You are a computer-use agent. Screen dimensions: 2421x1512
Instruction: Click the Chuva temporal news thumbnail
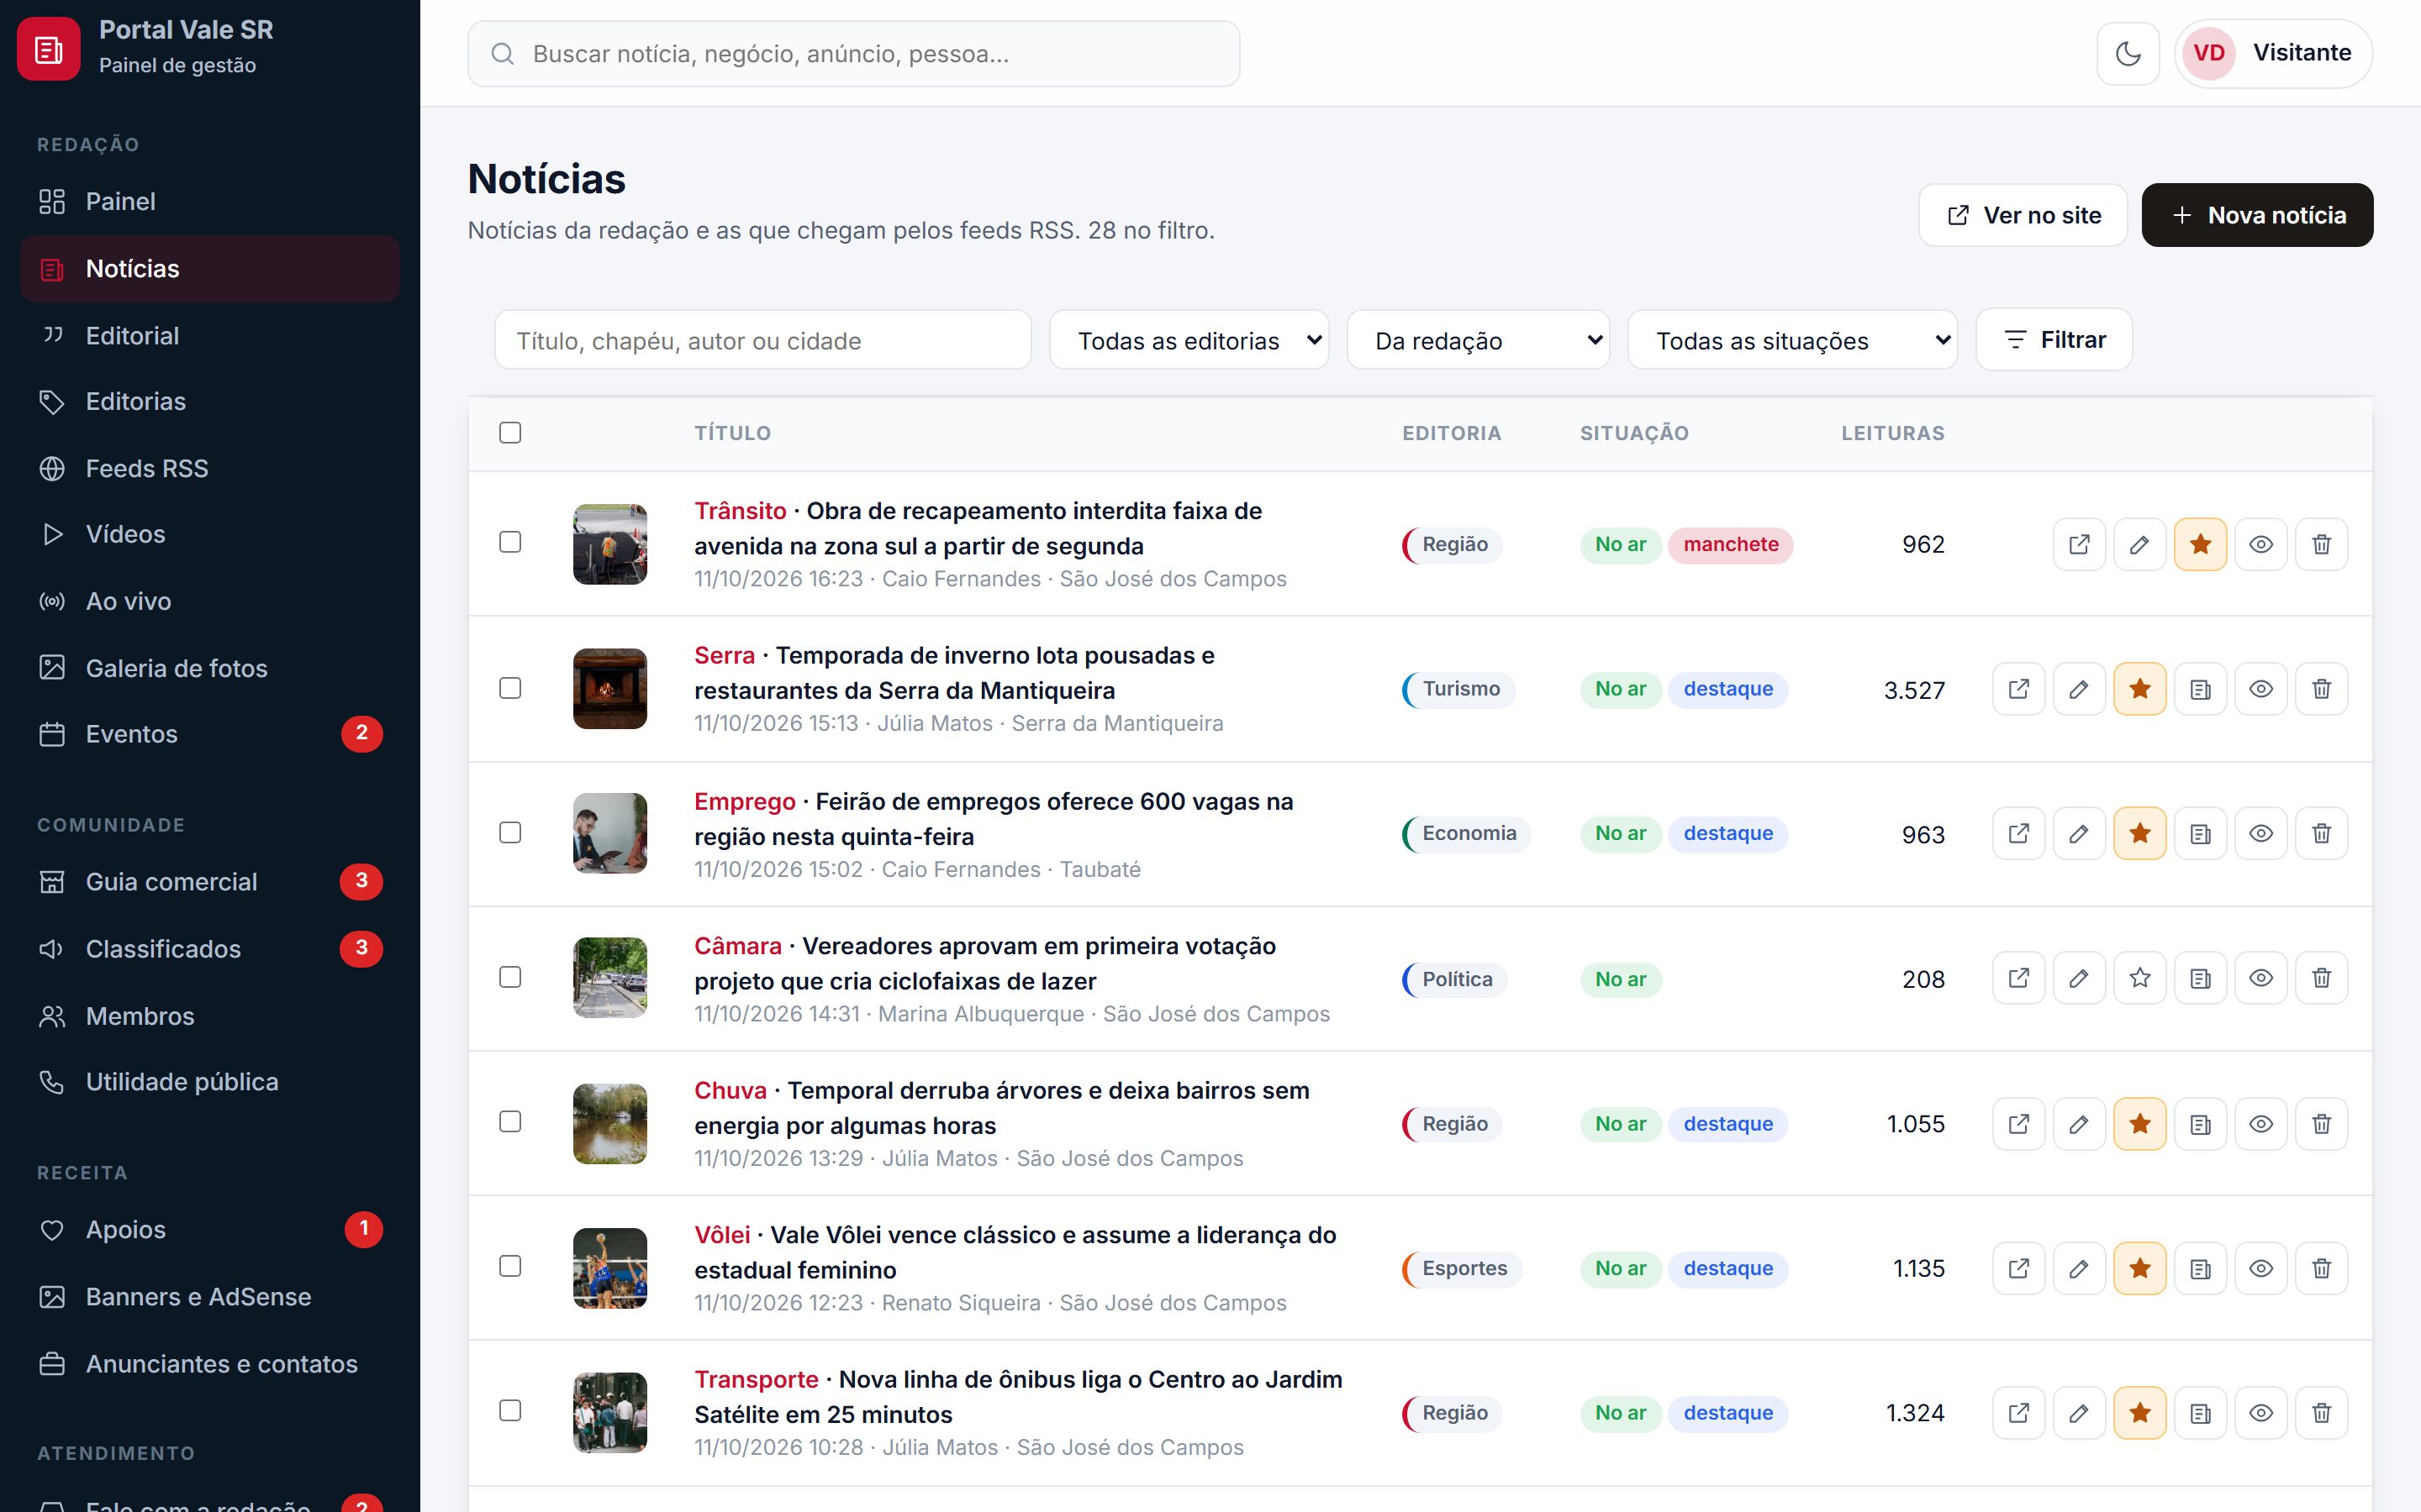[x=610, y=1124]
